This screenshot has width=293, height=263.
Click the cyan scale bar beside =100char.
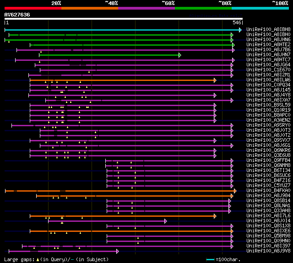click(210, 259)
